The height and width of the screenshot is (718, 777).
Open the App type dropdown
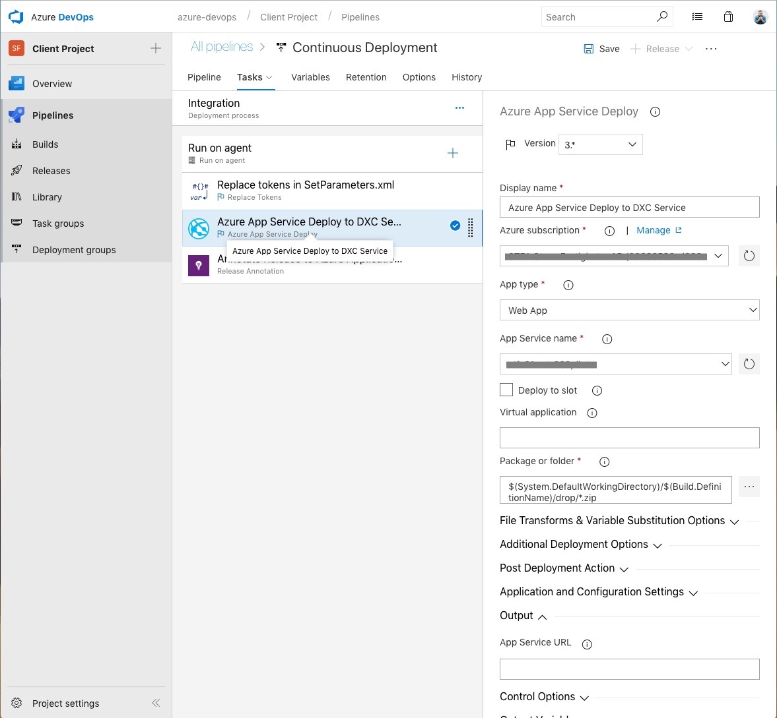point(629,311)
